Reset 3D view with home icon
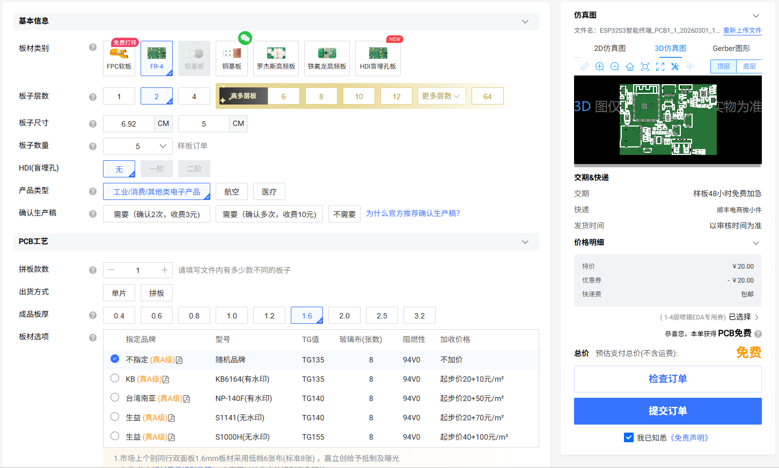779x468 pixels. 630,66
